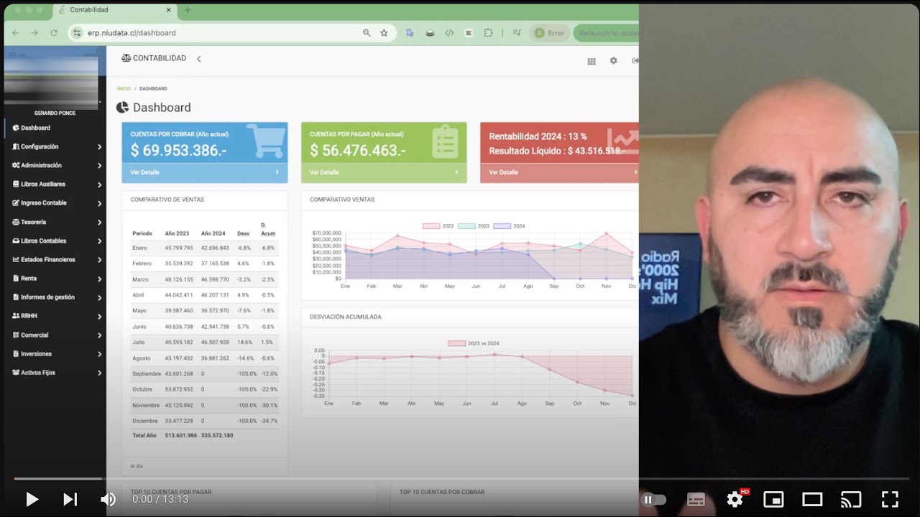Expand the Administración menu
The image size is (920, 517).
[x=55, y=165]
